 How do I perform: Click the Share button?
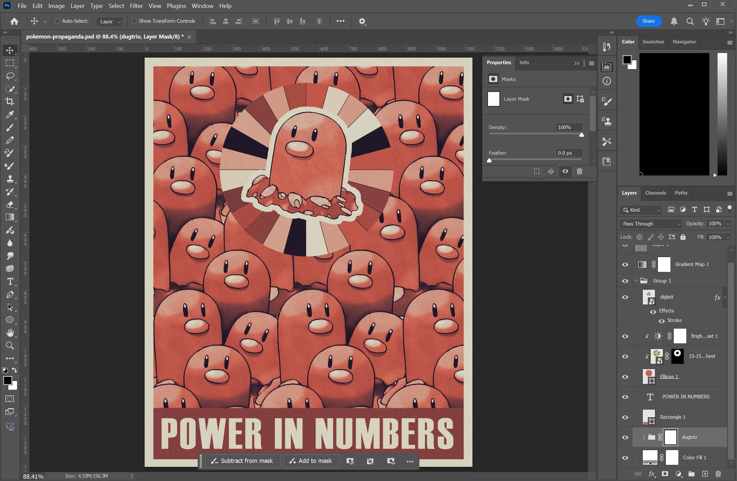point(648,21)
